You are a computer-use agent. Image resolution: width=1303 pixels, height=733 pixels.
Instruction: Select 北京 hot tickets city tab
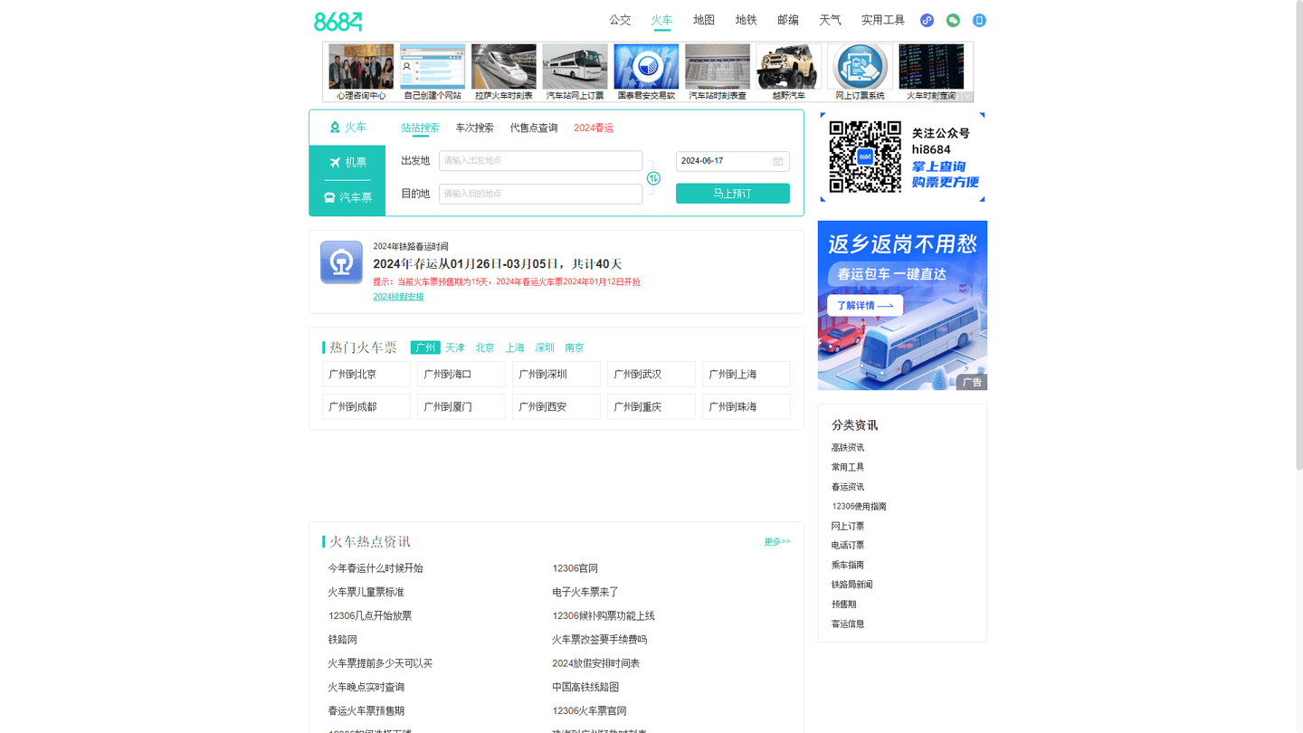tap(485, 347)
